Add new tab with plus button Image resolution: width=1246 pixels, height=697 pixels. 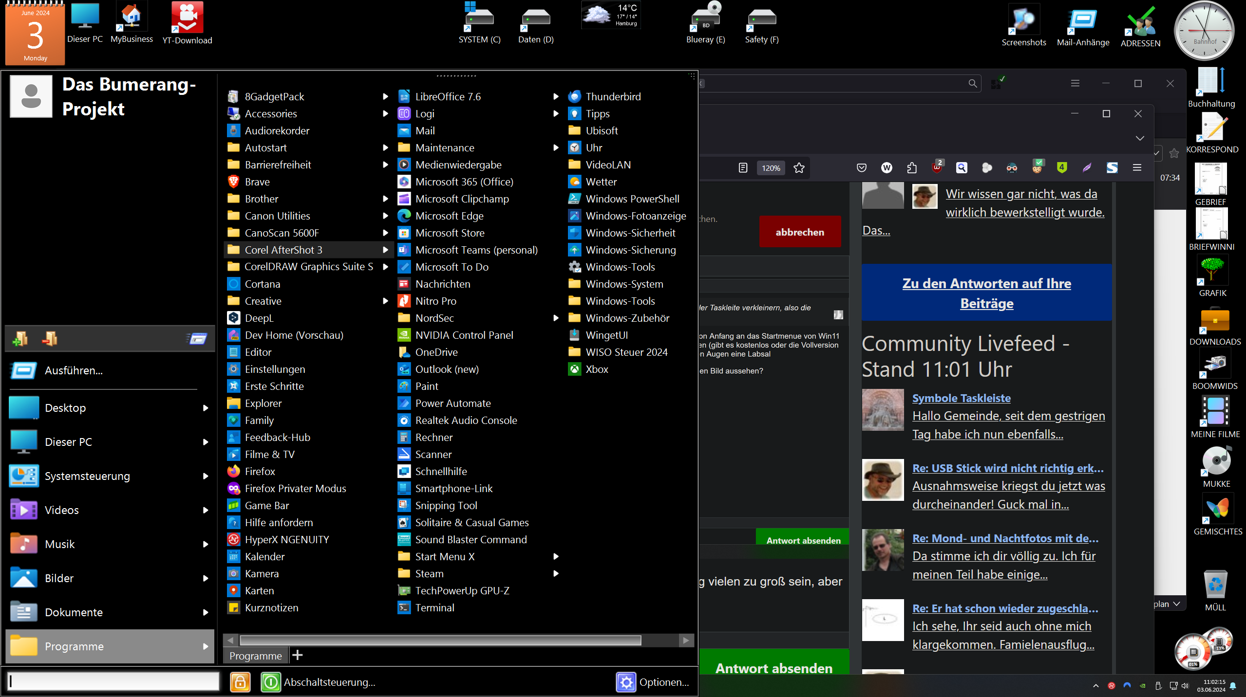[297, 655]
